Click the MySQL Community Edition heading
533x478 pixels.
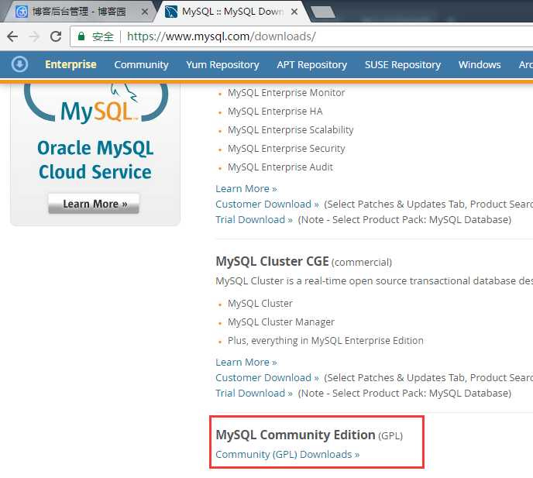point(295,435)
